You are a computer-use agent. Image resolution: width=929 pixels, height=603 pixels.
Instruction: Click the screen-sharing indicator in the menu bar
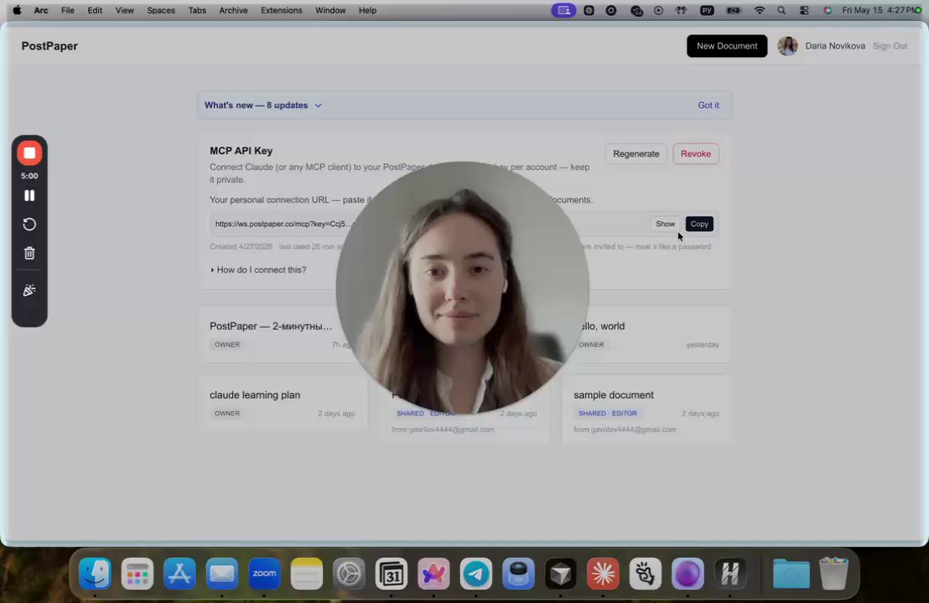tap(563, 10)
